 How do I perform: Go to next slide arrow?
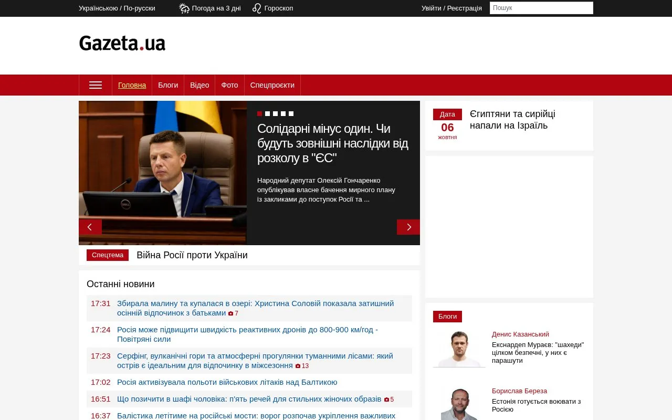[408, 227]
